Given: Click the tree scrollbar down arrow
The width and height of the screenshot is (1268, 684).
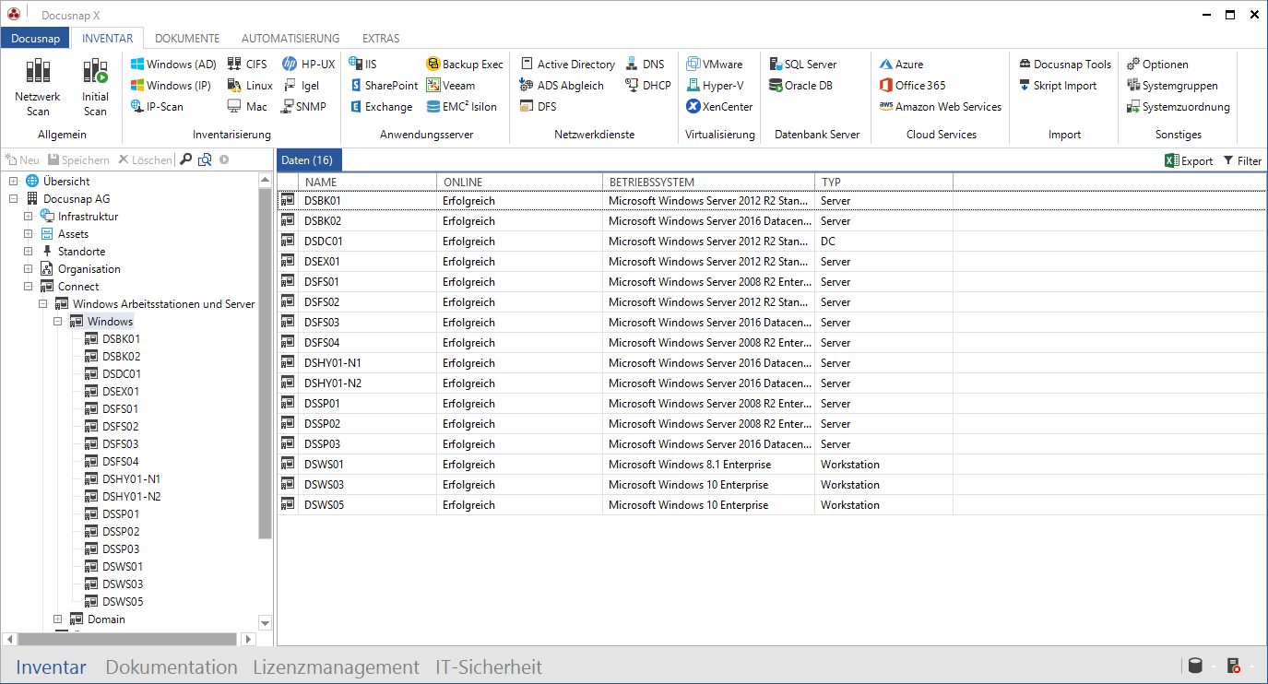Looking at the screenshot, I should tap(266, 623).
